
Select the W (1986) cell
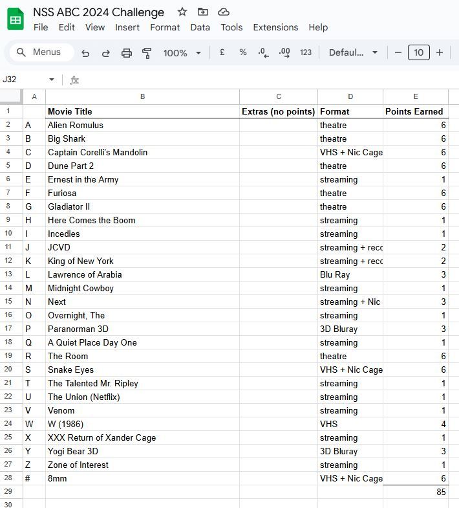tap(142, 424)
